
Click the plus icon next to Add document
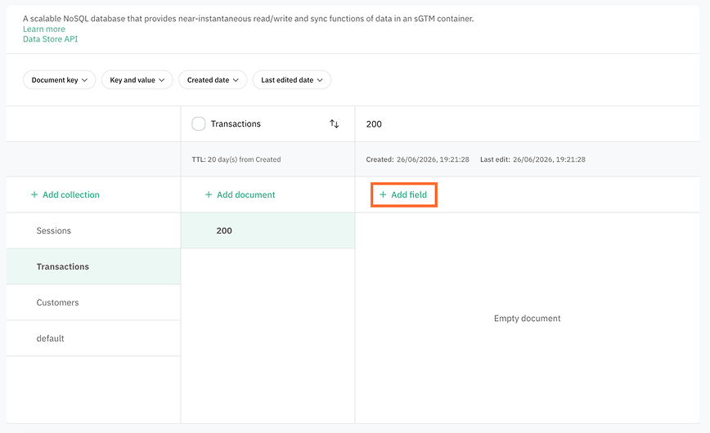tap(209, 194)
